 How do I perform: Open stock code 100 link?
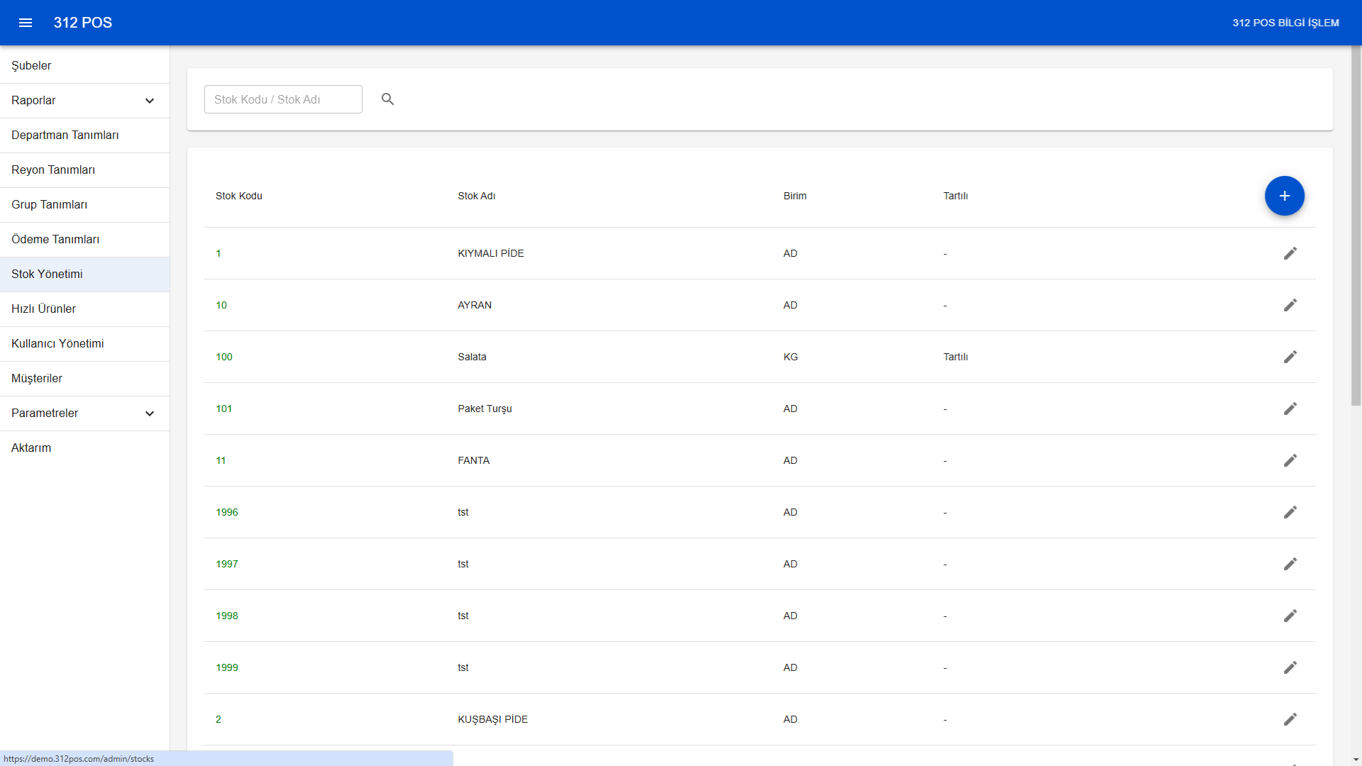click(224, 357)
